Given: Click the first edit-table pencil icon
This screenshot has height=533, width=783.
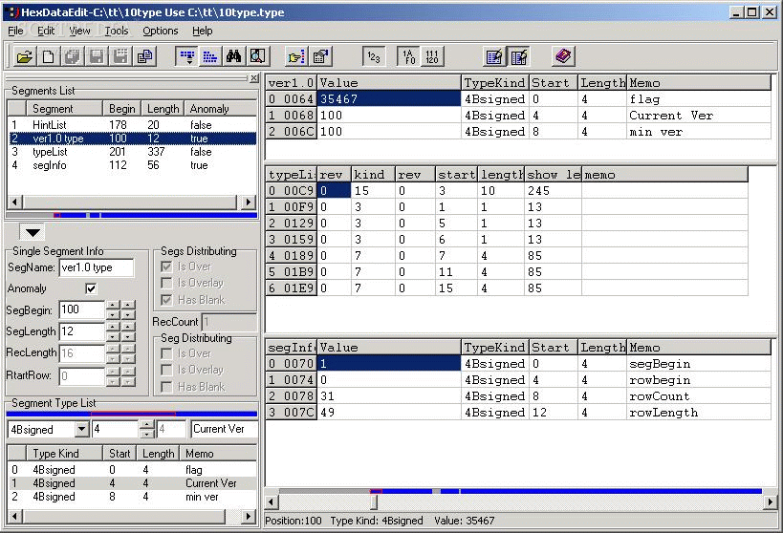Looking at the screenshot, I should point(494,57).
